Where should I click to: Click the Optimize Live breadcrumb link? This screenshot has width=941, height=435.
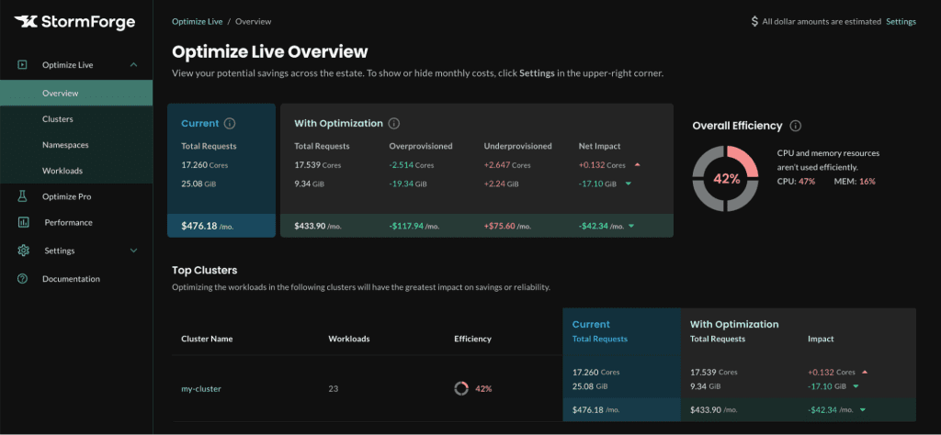click(197, 22)
